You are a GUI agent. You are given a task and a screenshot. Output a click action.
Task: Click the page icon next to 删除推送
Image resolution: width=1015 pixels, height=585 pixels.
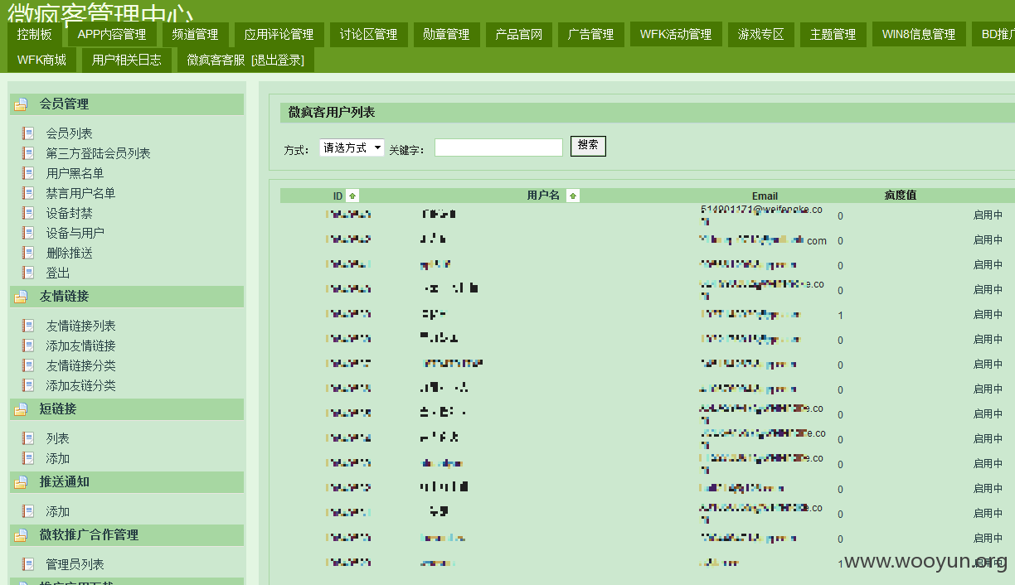(x=28, y=253)
